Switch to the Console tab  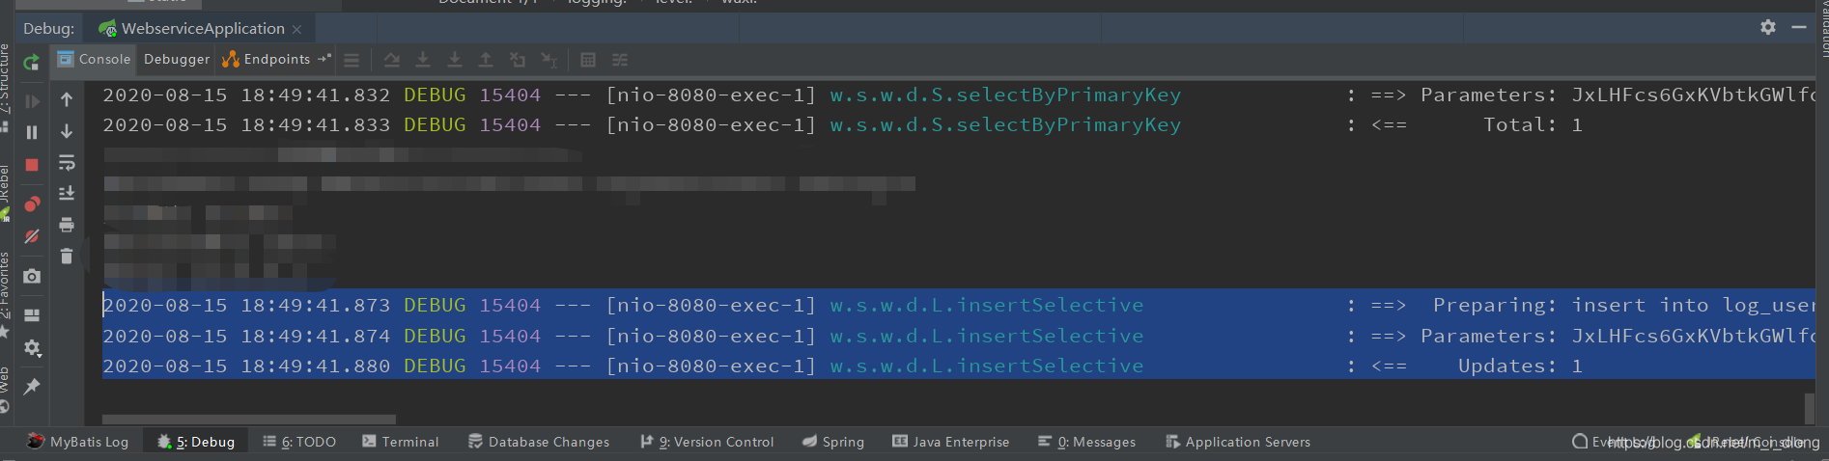tap(94, 59)
